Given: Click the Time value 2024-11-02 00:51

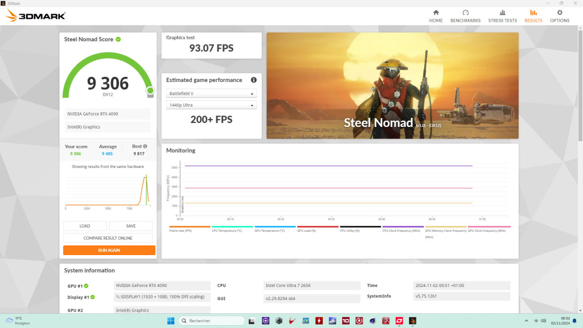Looking at the screenshot, I should pos(461,286).
